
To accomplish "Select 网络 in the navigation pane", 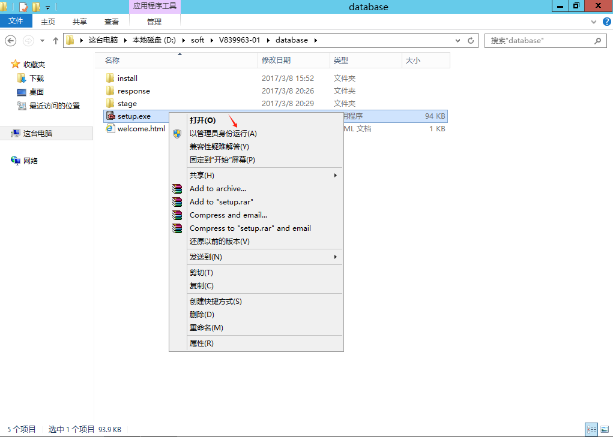I will pos(30,161).
